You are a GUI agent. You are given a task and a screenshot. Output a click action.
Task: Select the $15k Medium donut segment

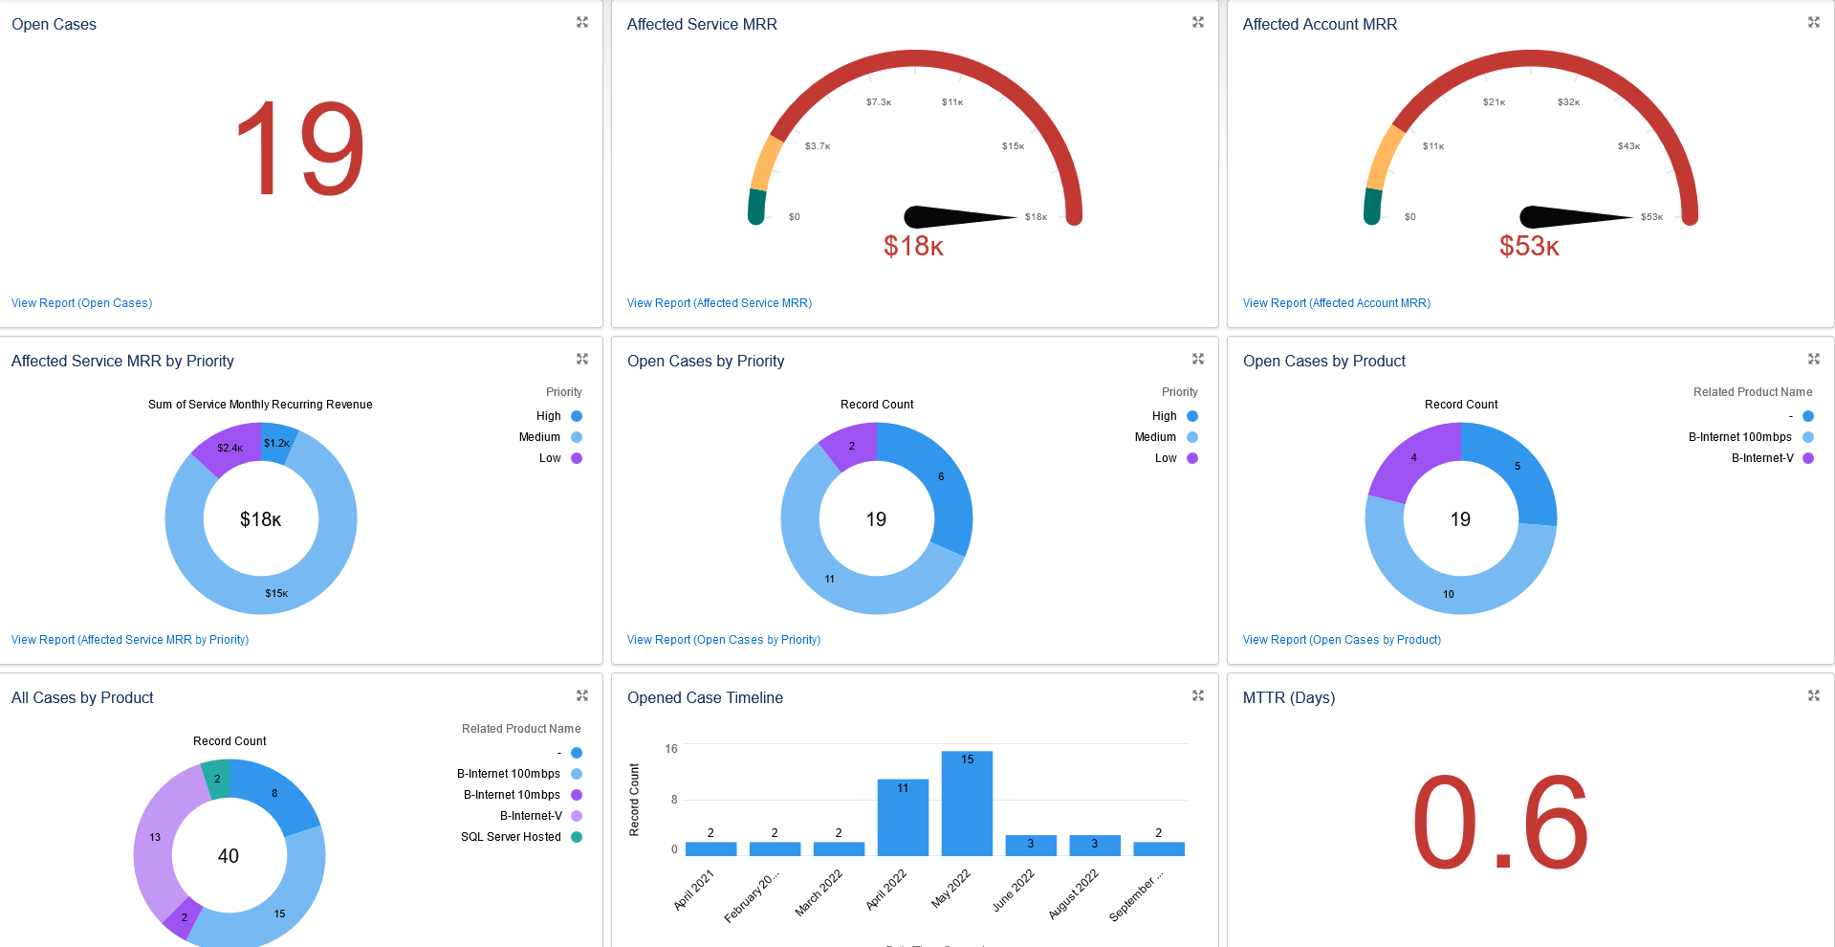[277, 593]
